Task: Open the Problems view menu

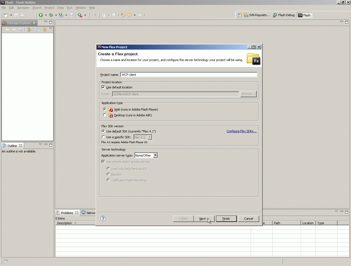Action: 336,212
